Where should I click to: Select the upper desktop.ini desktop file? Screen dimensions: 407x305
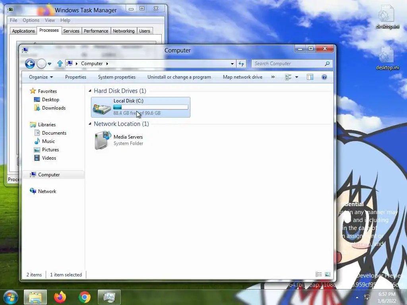[x=387, y=17]
